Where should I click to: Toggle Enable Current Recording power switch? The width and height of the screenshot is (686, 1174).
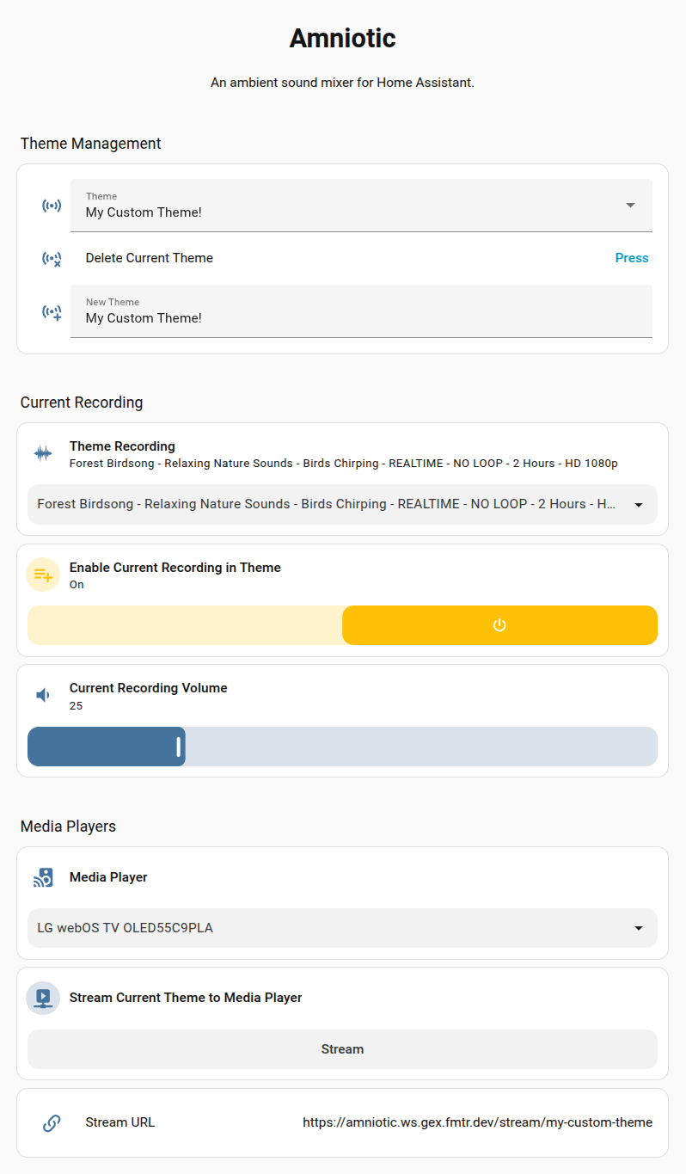pyautogui.click(x=499, y=625)
